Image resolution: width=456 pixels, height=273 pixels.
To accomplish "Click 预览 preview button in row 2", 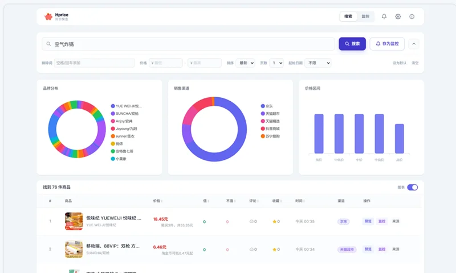I will [368, 249].
